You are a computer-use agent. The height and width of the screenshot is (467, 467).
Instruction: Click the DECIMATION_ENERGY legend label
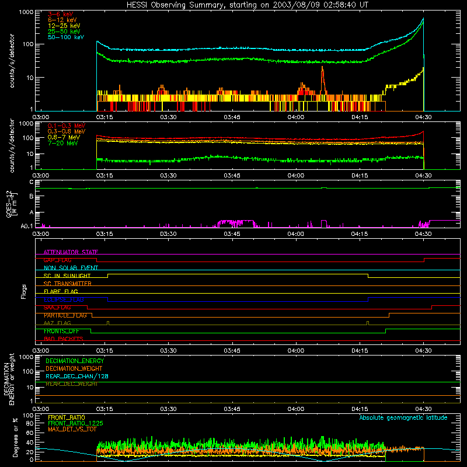pyautogui.click(x=75, y=361)
